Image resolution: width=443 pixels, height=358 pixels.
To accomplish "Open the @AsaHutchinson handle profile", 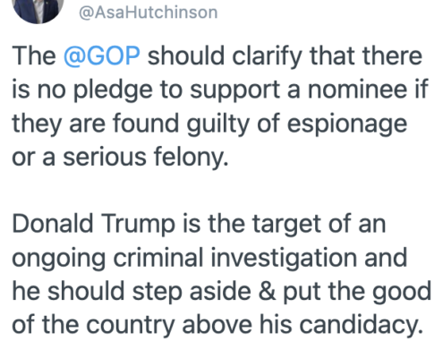I will tap(149, 13).
